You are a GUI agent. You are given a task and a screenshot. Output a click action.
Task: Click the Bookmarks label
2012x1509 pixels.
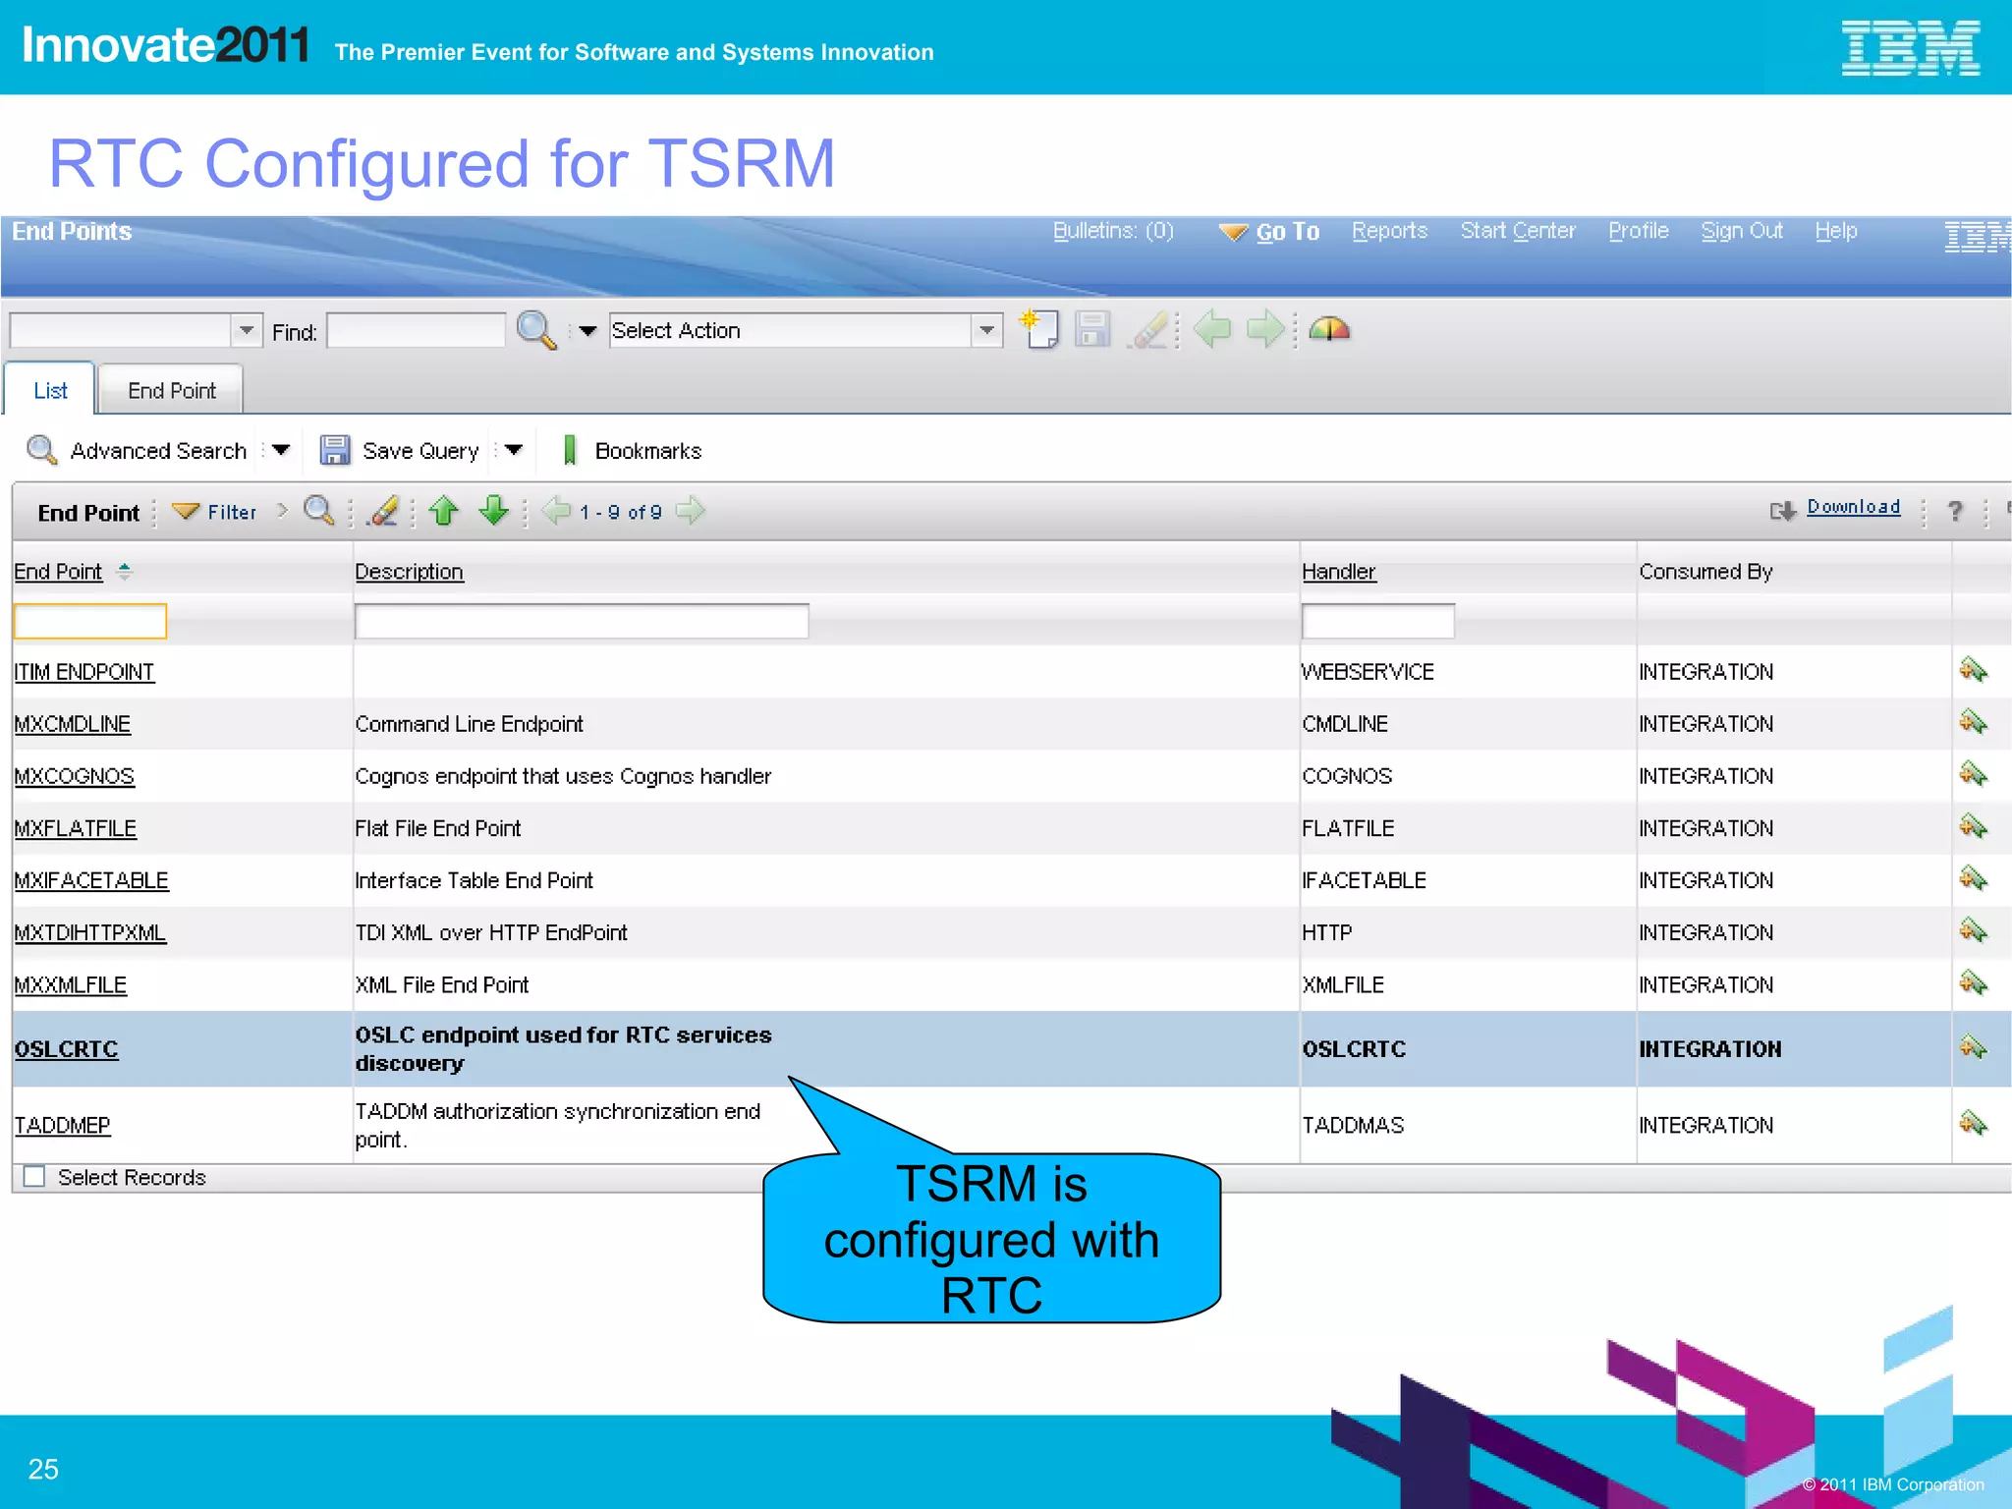click(648, 451)
